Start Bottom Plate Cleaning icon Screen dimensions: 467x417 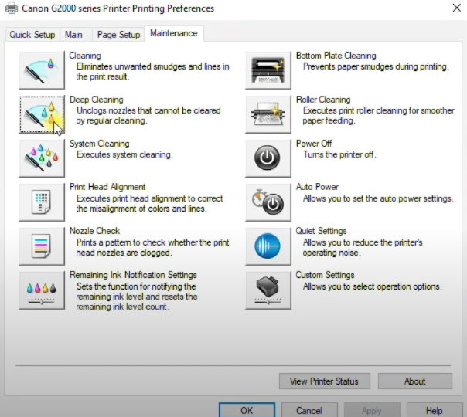268,70
